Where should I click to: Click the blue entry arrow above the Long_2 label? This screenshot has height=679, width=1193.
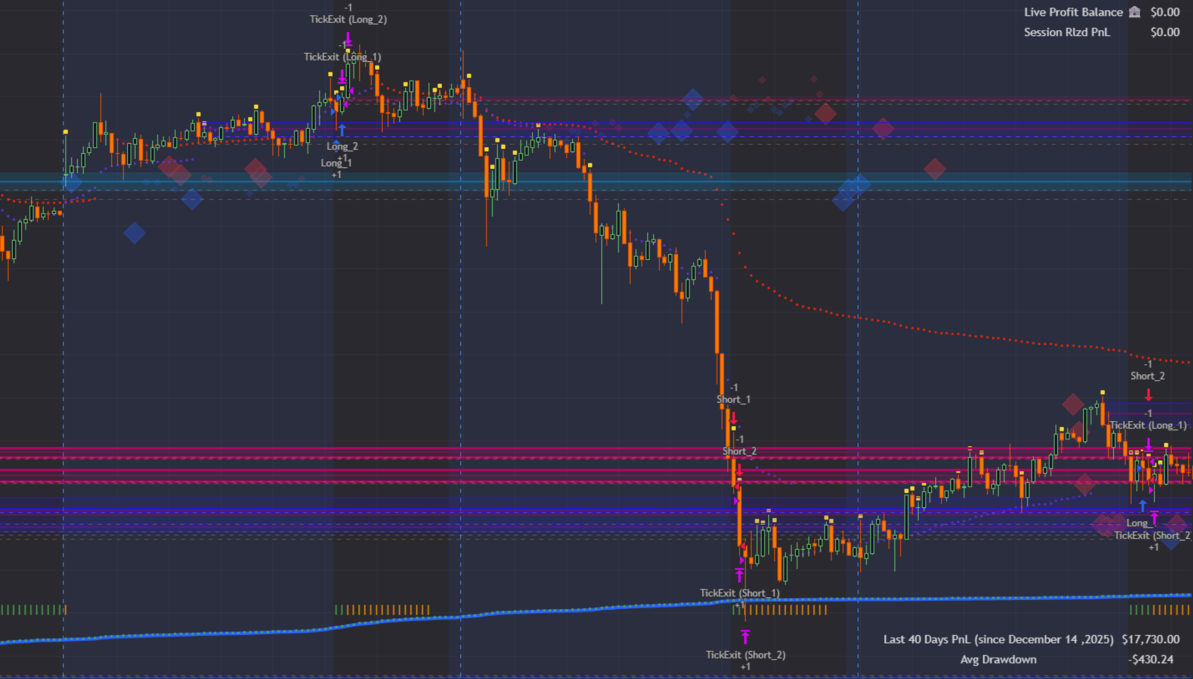tap(342, 130)
